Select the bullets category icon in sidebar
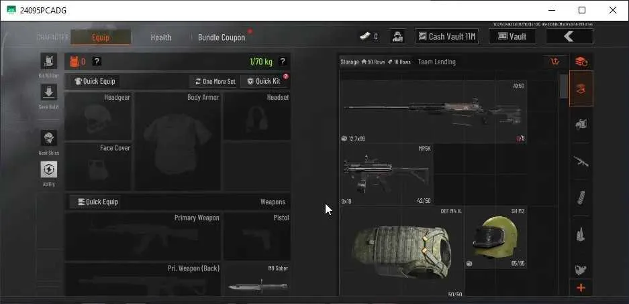The height and width of the screenshot is (304, 629). pos(581,234)
